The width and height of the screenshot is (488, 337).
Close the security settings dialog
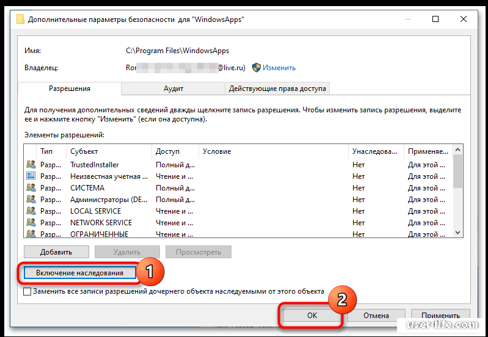click(x=464, y=20)
